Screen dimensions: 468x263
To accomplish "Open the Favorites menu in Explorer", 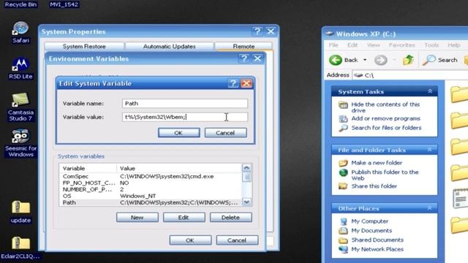I will 401,45.
